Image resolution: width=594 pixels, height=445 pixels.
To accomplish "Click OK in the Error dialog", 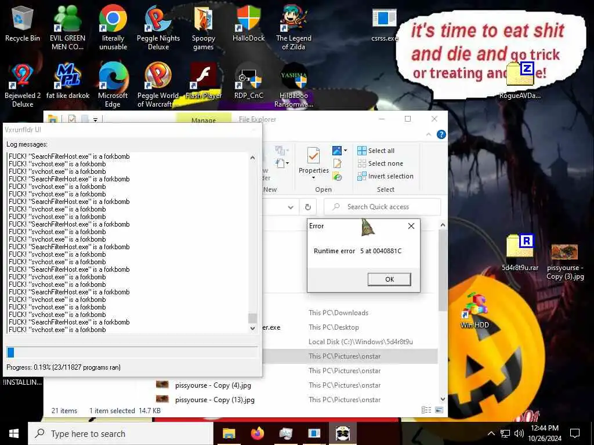I will (x=389, y=279).
